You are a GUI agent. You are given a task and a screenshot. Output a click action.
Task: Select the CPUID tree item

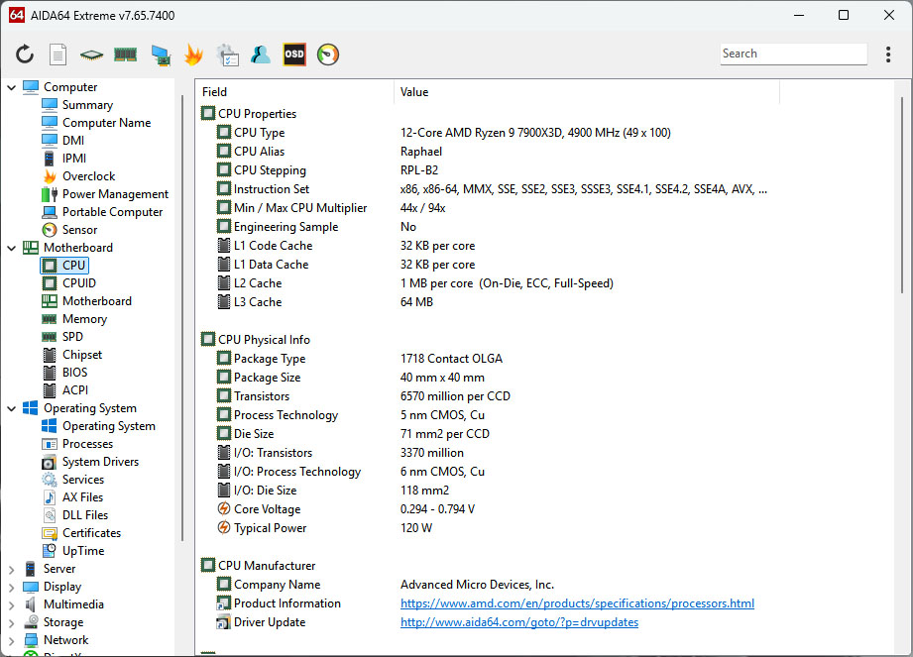pyautogui.click(x=79, y=283)
